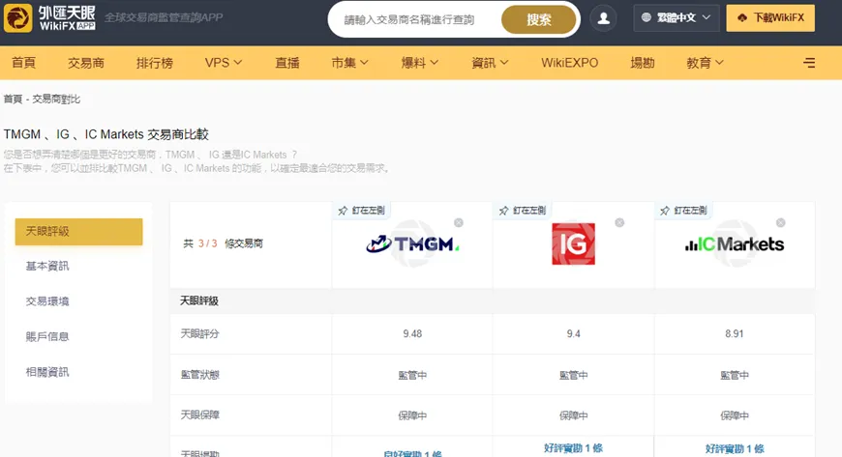Image resolution: width=842 pixels, height=457 pixels.
Task: Click the TMGM broker logo
Action: (x=412, y=244)
